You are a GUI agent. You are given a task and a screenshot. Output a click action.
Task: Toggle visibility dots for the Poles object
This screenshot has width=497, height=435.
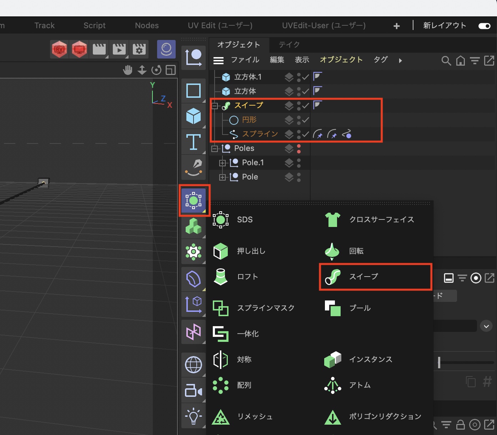(x=299, y=148)
